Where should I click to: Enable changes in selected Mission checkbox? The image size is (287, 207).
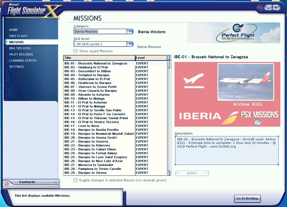(75, 180)
